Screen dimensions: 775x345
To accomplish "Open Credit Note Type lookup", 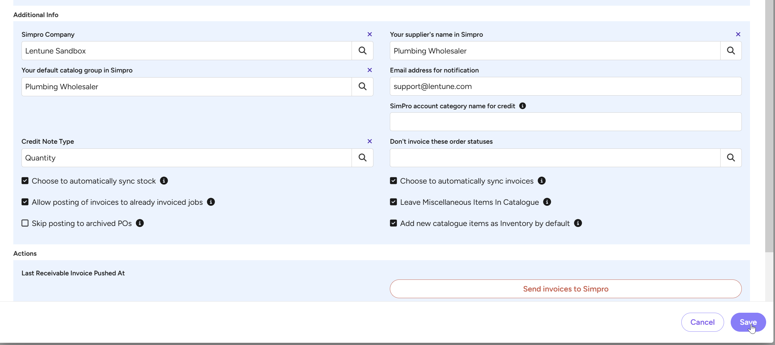I will click(363, 158).
